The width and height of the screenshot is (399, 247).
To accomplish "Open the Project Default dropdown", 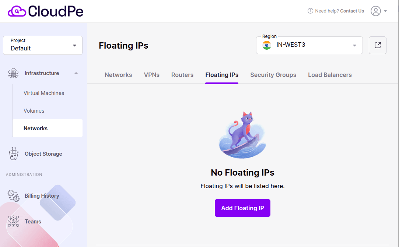I will pos(42,45).
